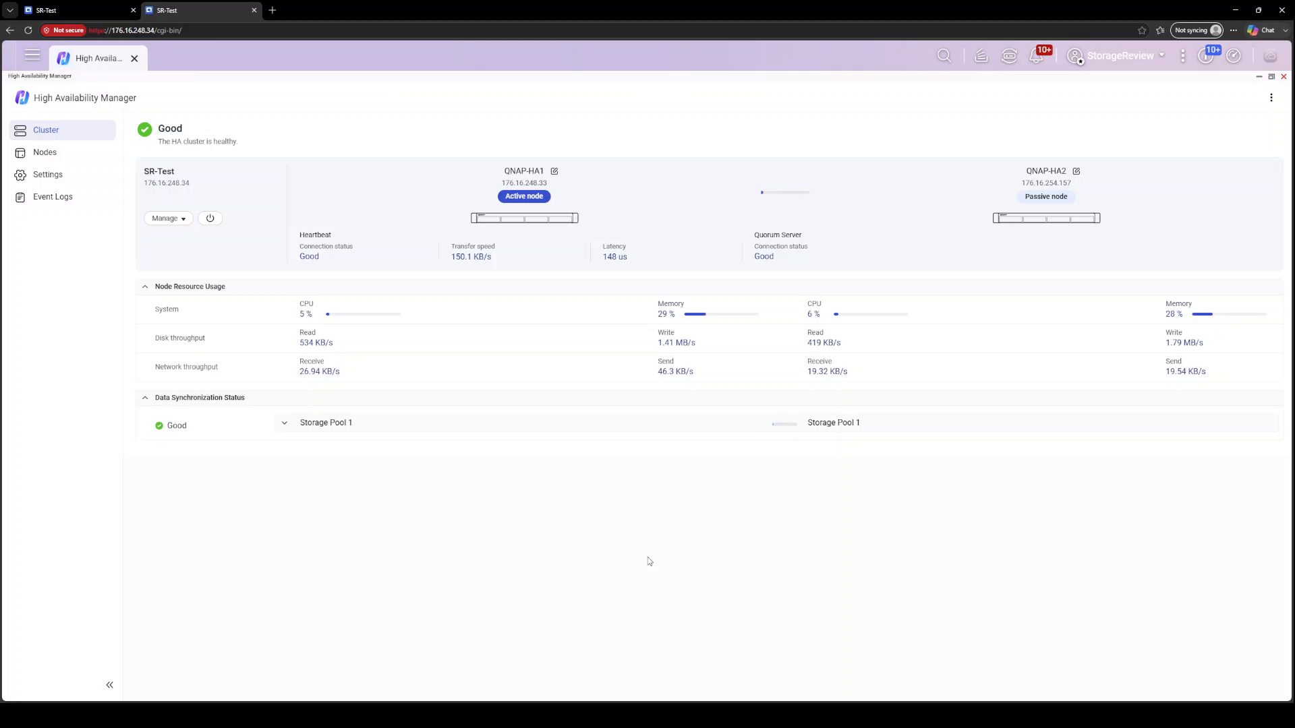
Task: Click the QNAP-HA2 NAS device image
Action: (x=1046, y=218)
